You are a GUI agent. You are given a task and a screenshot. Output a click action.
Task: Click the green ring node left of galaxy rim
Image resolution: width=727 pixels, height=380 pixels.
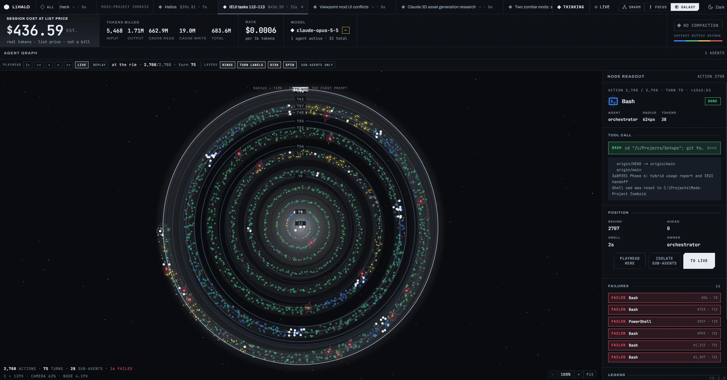(x=168, y=229)
